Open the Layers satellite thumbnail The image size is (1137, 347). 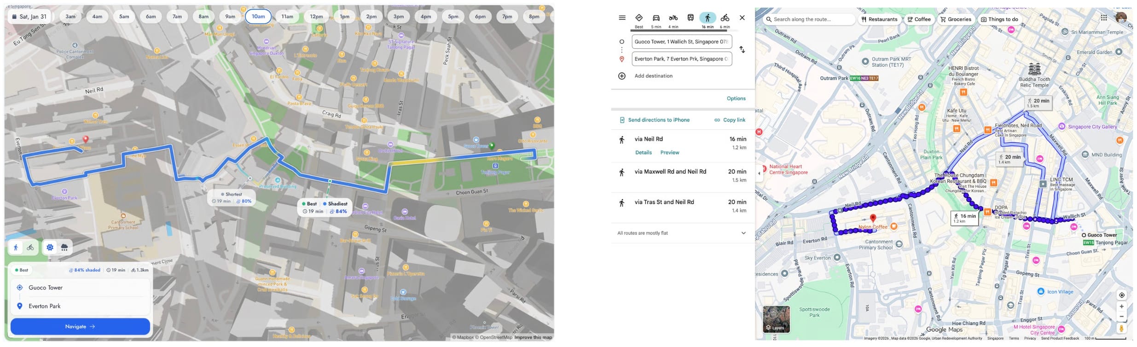776,319
